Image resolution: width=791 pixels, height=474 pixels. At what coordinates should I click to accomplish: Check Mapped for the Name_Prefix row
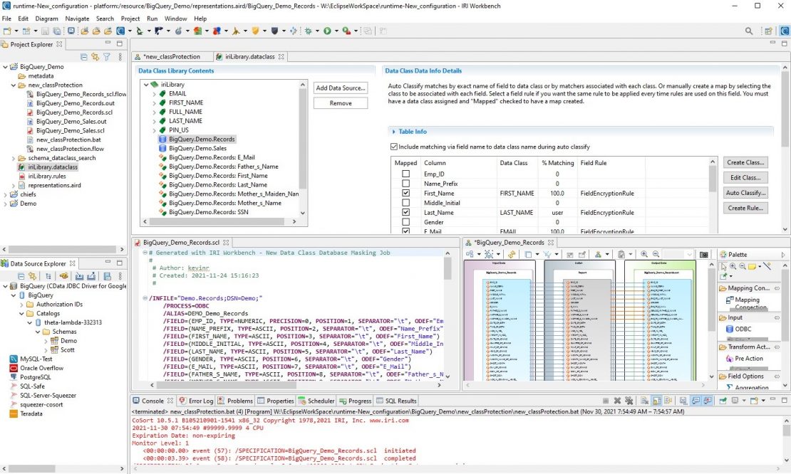click(405, 184)
